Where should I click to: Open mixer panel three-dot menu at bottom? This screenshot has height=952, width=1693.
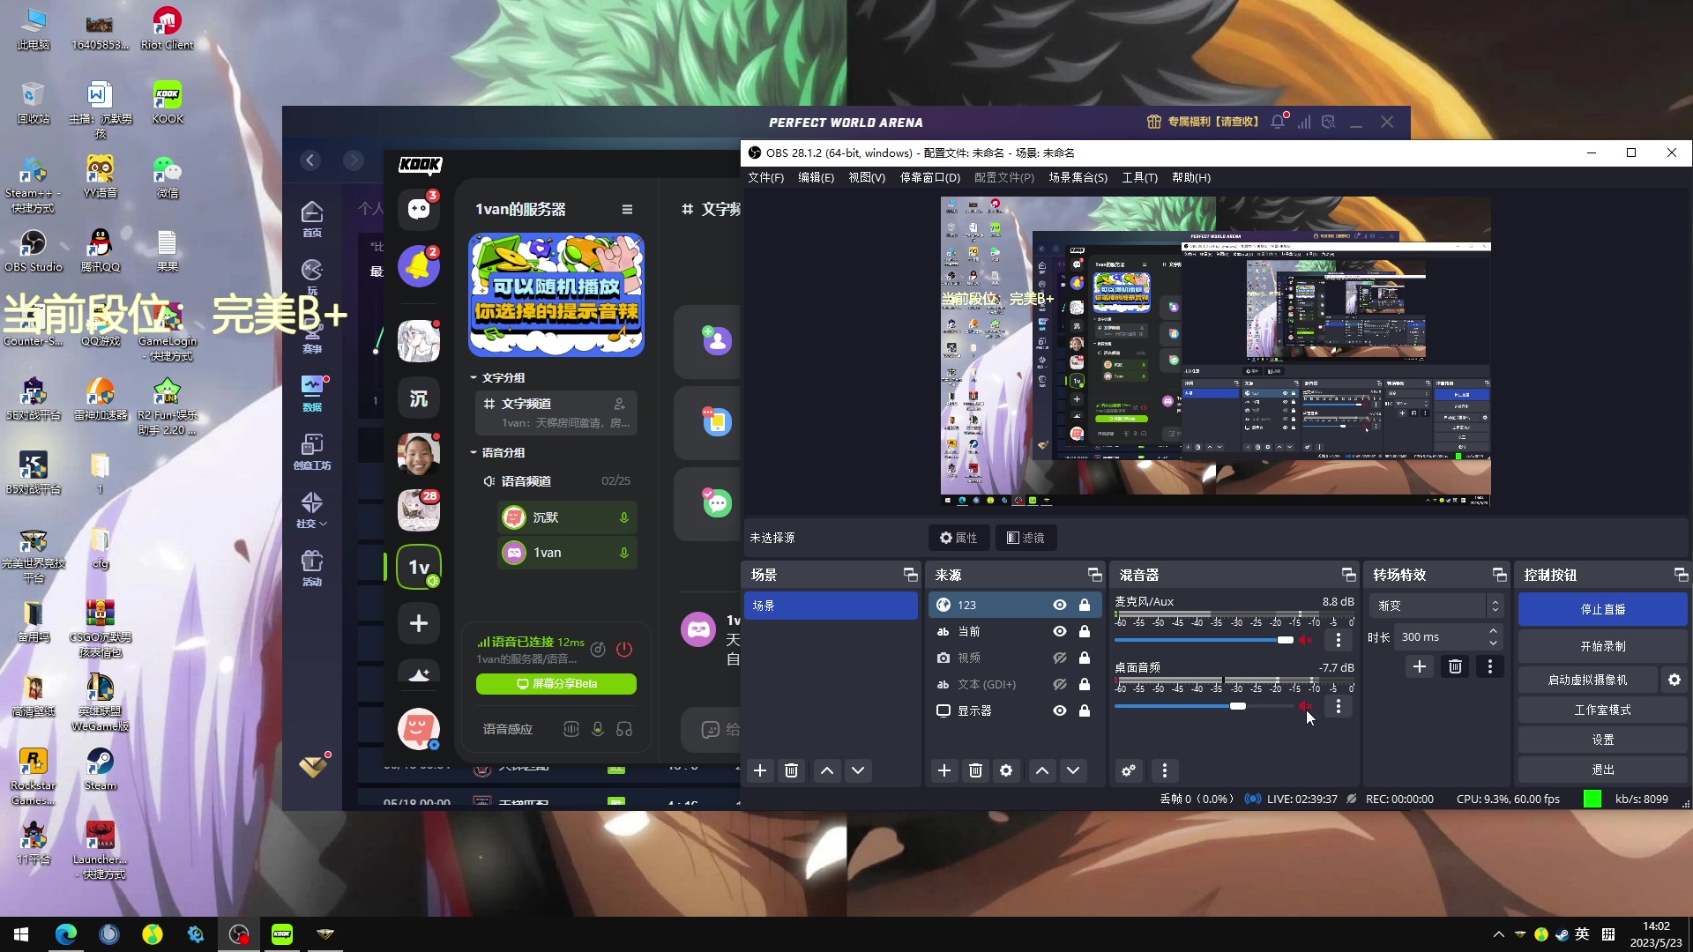(1165, 770)
